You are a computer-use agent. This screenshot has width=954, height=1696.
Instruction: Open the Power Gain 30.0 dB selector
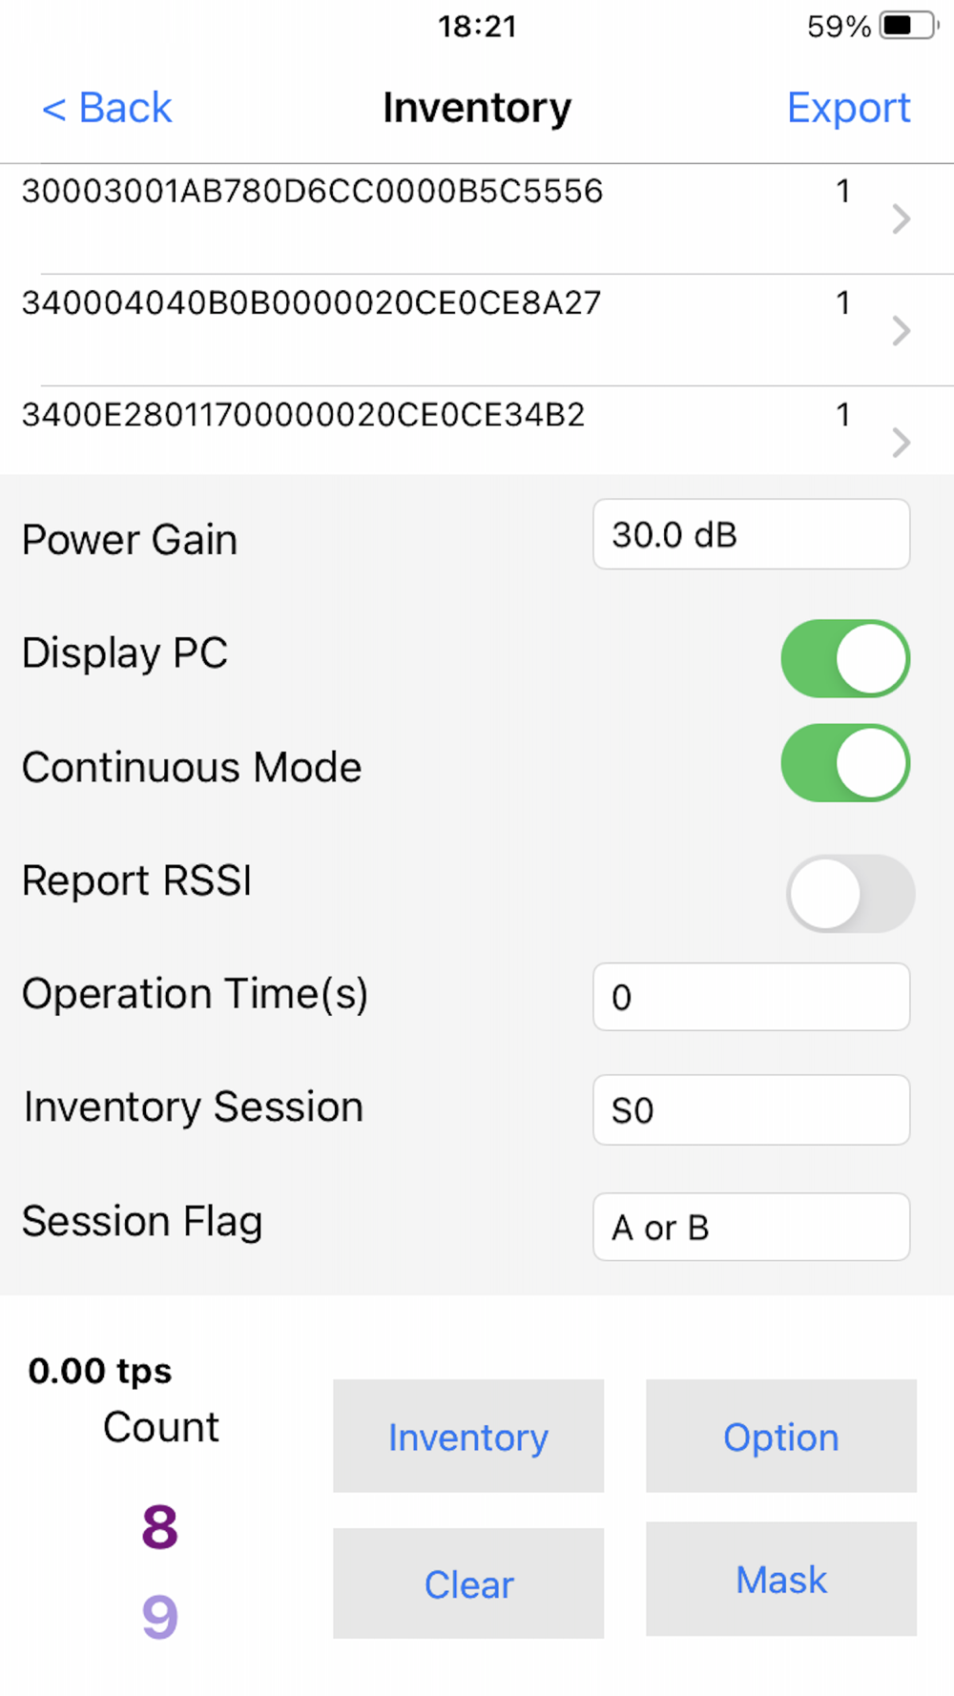click(752, 534)
